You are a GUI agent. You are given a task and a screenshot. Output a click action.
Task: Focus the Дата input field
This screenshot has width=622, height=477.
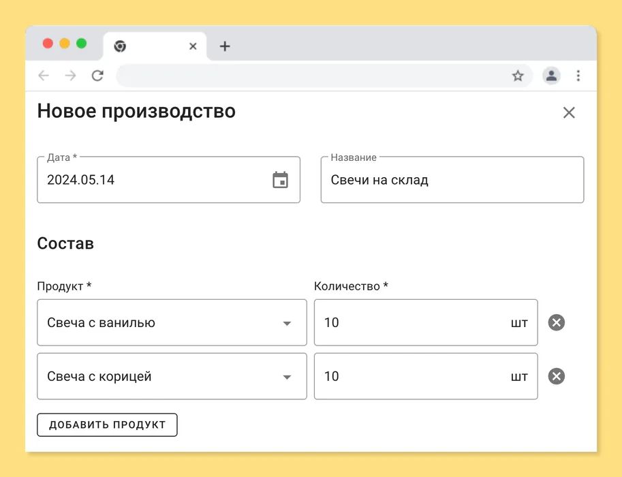(168, 180)
